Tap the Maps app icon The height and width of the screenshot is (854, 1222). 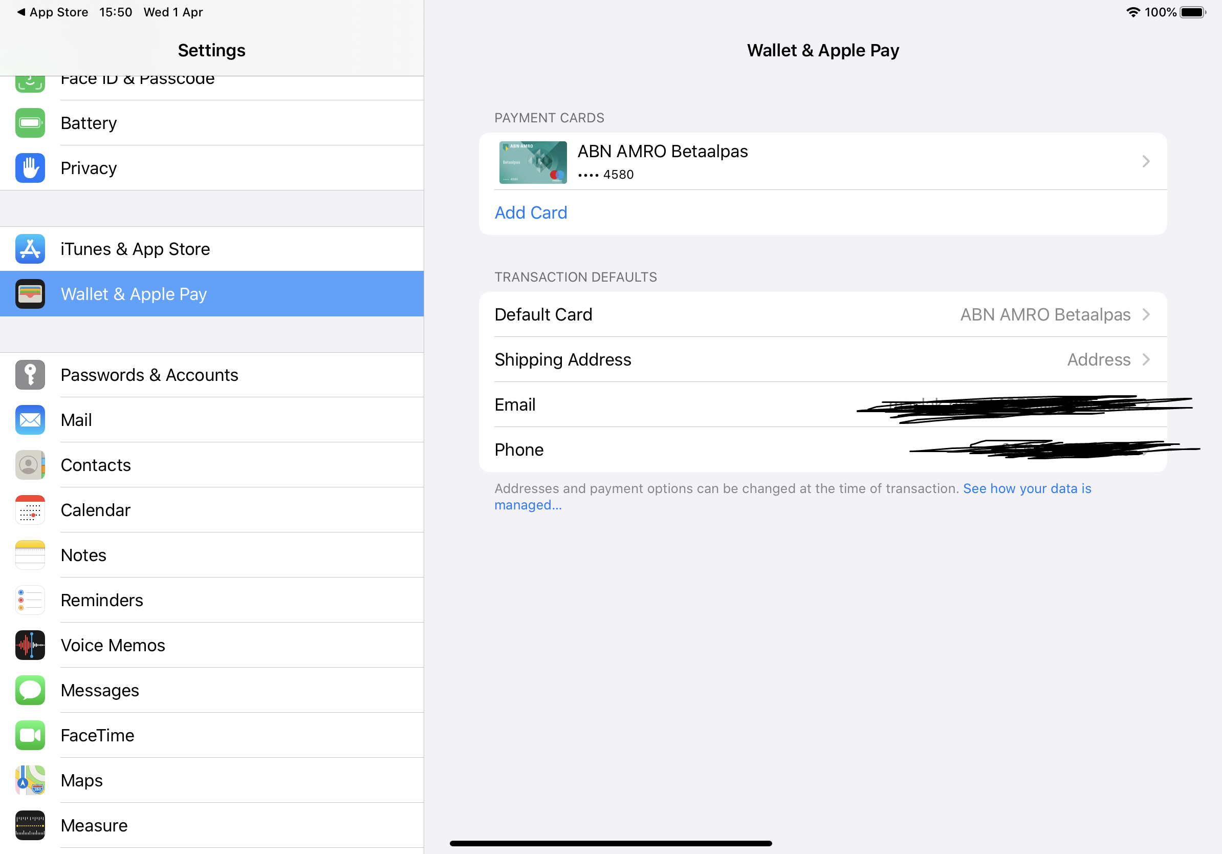[x=30, y=780]
